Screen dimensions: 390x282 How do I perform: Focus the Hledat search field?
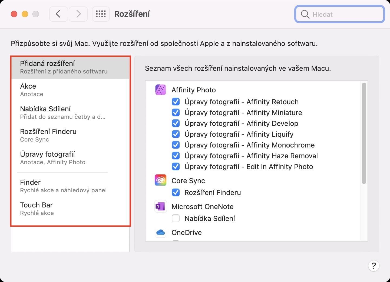[339, 14]
